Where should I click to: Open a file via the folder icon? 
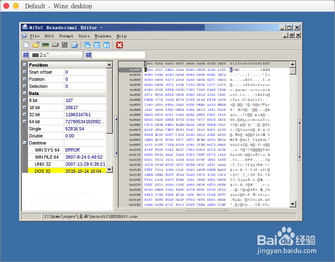click(x=36, y=45)
